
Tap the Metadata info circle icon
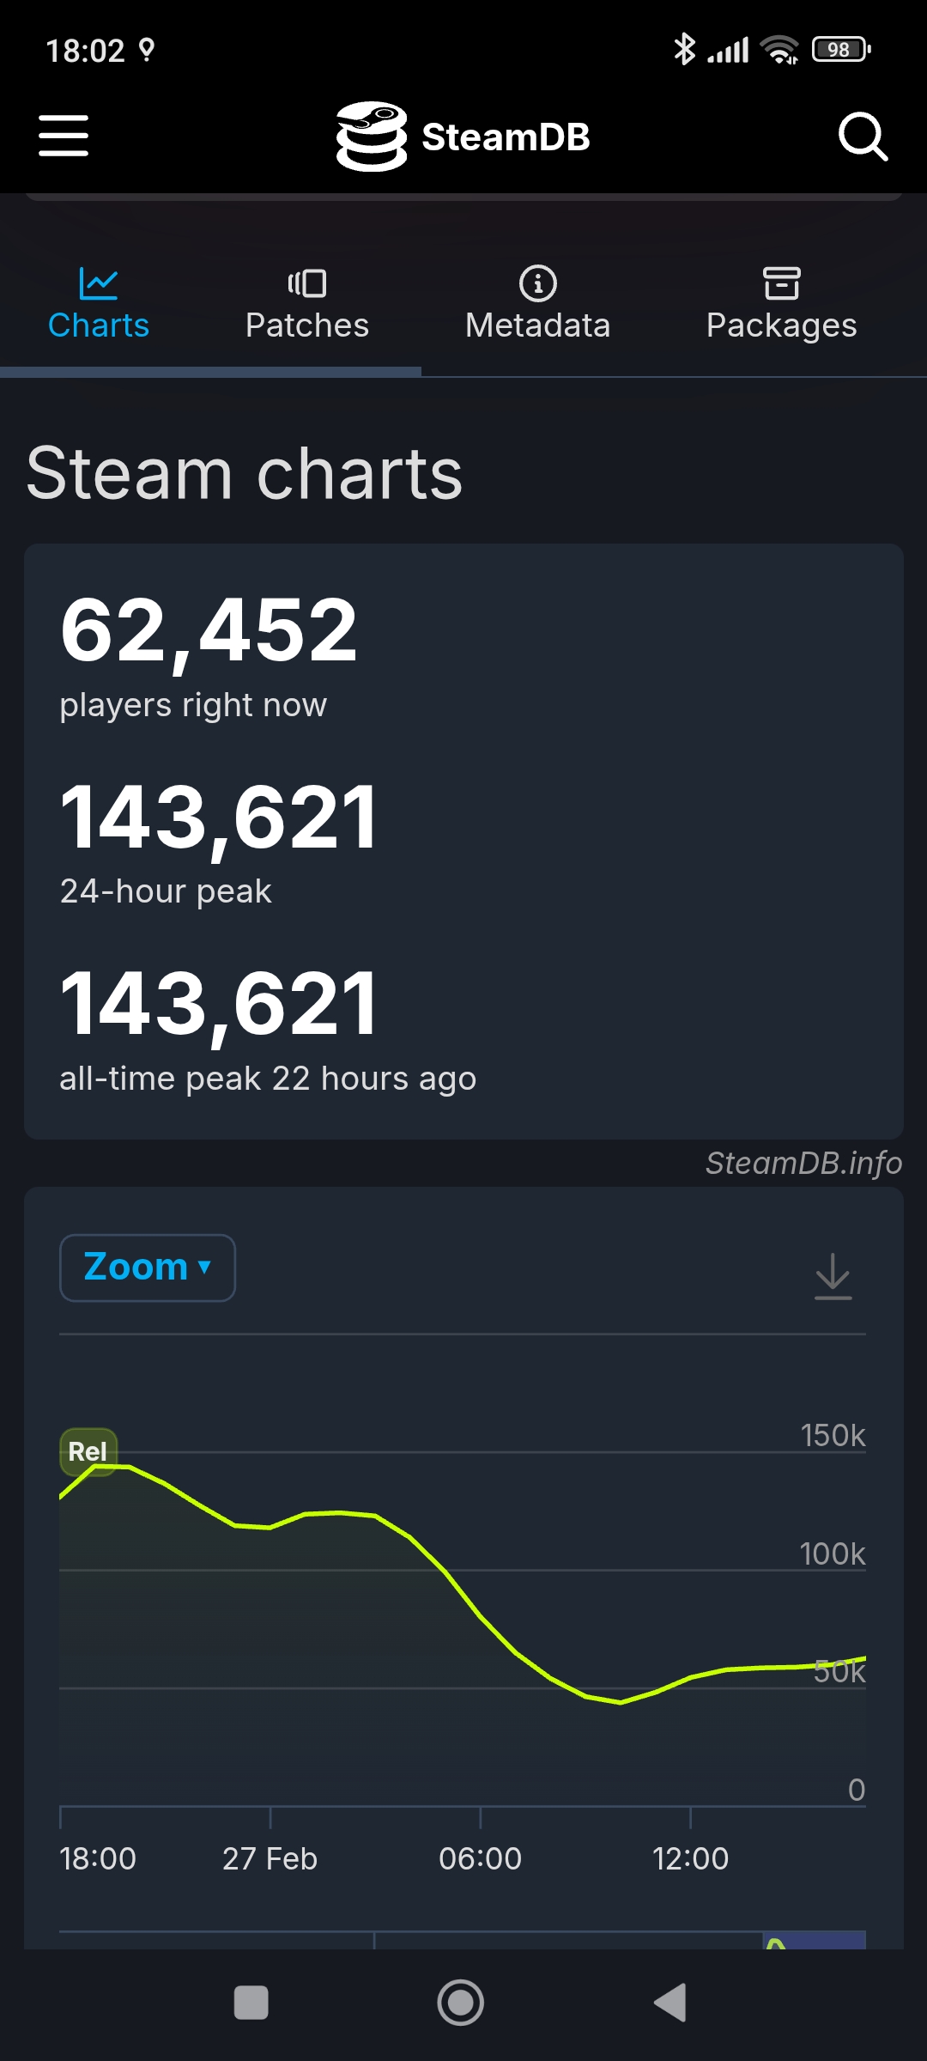coord(538,283)
